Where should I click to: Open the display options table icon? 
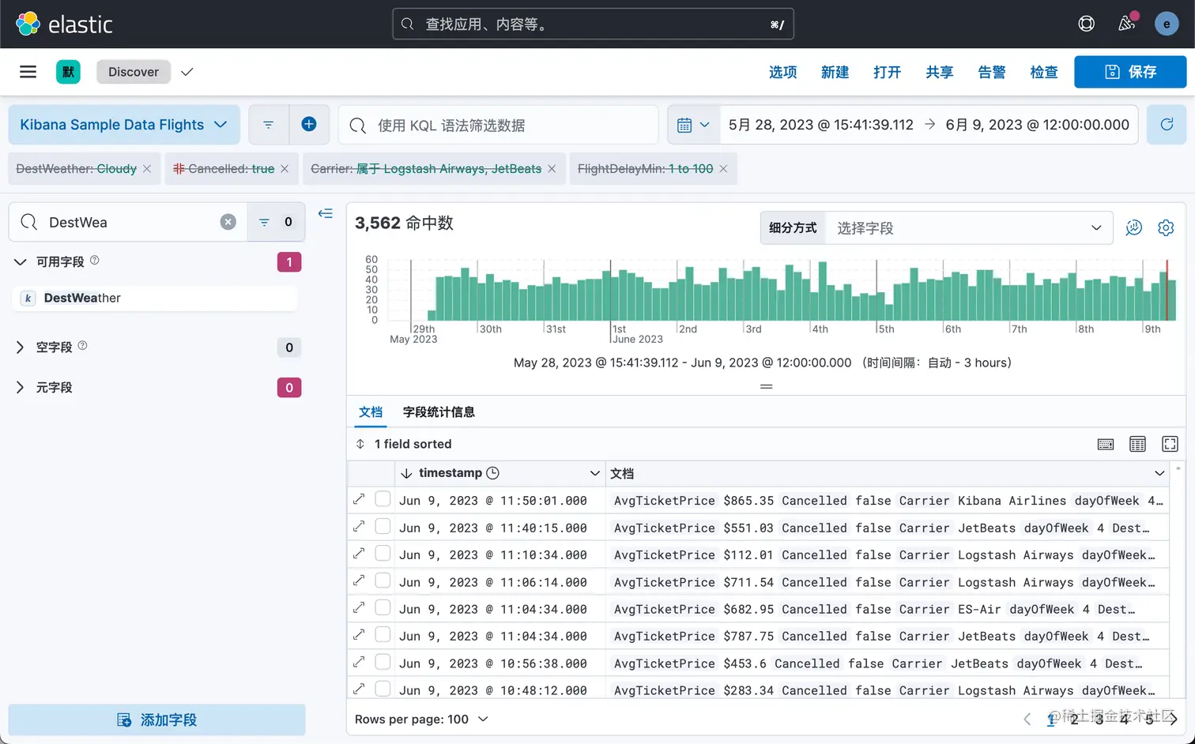click(x=1138, y=444)
